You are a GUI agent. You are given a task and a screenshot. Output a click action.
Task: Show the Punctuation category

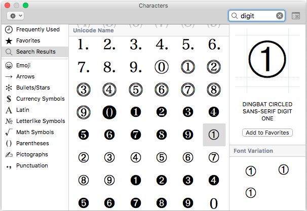click(x=35, y=166)
